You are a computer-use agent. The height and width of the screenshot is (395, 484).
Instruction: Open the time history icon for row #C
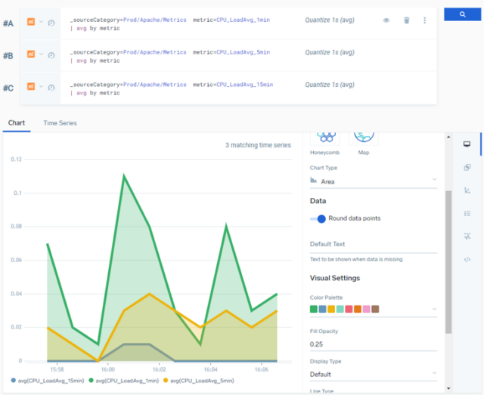tap(51, 88)
